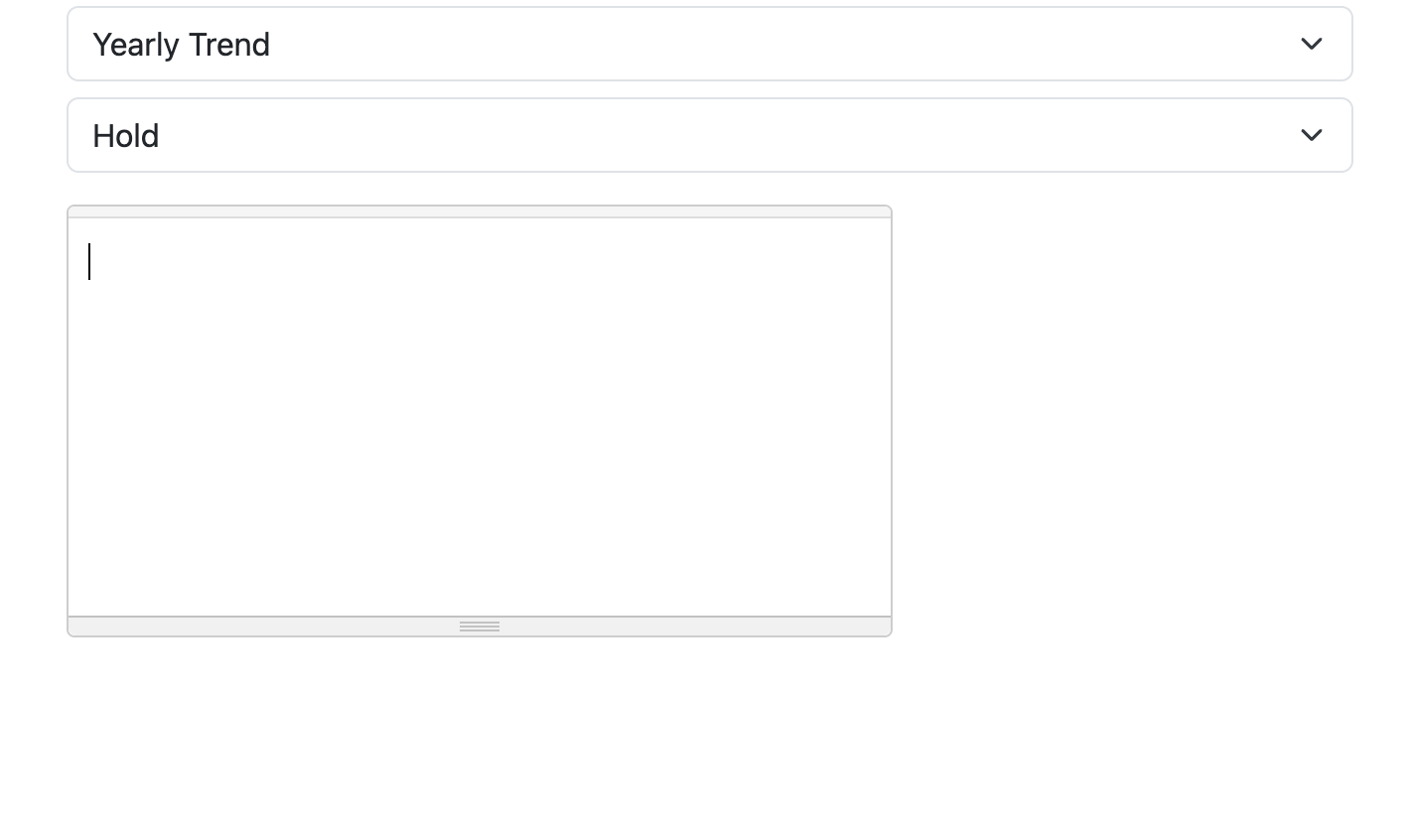Screen dimensions: 1410x838
Task: Click inside the empty text editor area
Action: click(x=480, y=417)
